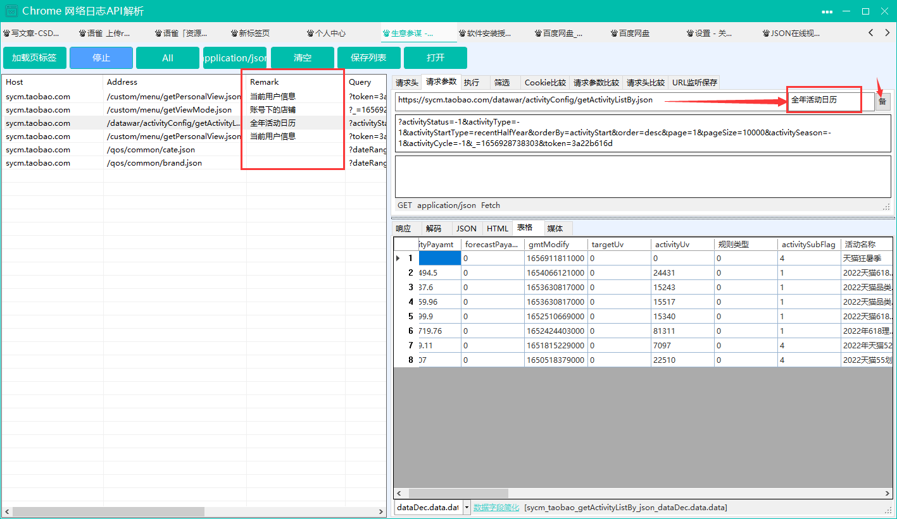Screen dimensions: 897x519
Task: Click the app icon in title bar
Action: pyautogui.click(x=11, y=11)
